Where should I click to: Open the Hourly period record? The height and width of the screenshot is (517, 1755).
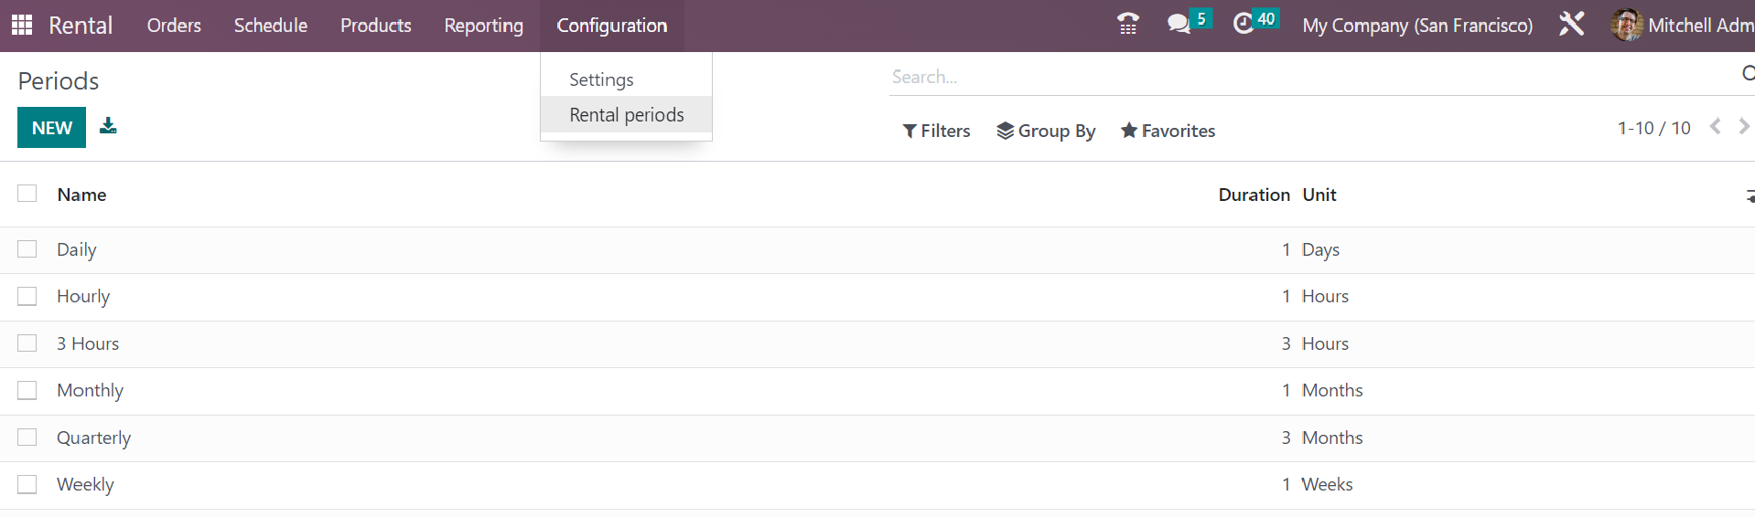click(x=83, y=296)
